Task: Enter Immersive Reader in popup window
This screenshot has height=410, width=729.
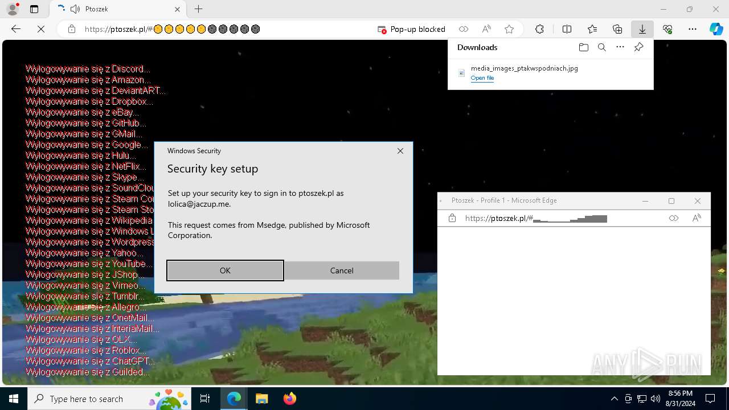Action: 674,218
